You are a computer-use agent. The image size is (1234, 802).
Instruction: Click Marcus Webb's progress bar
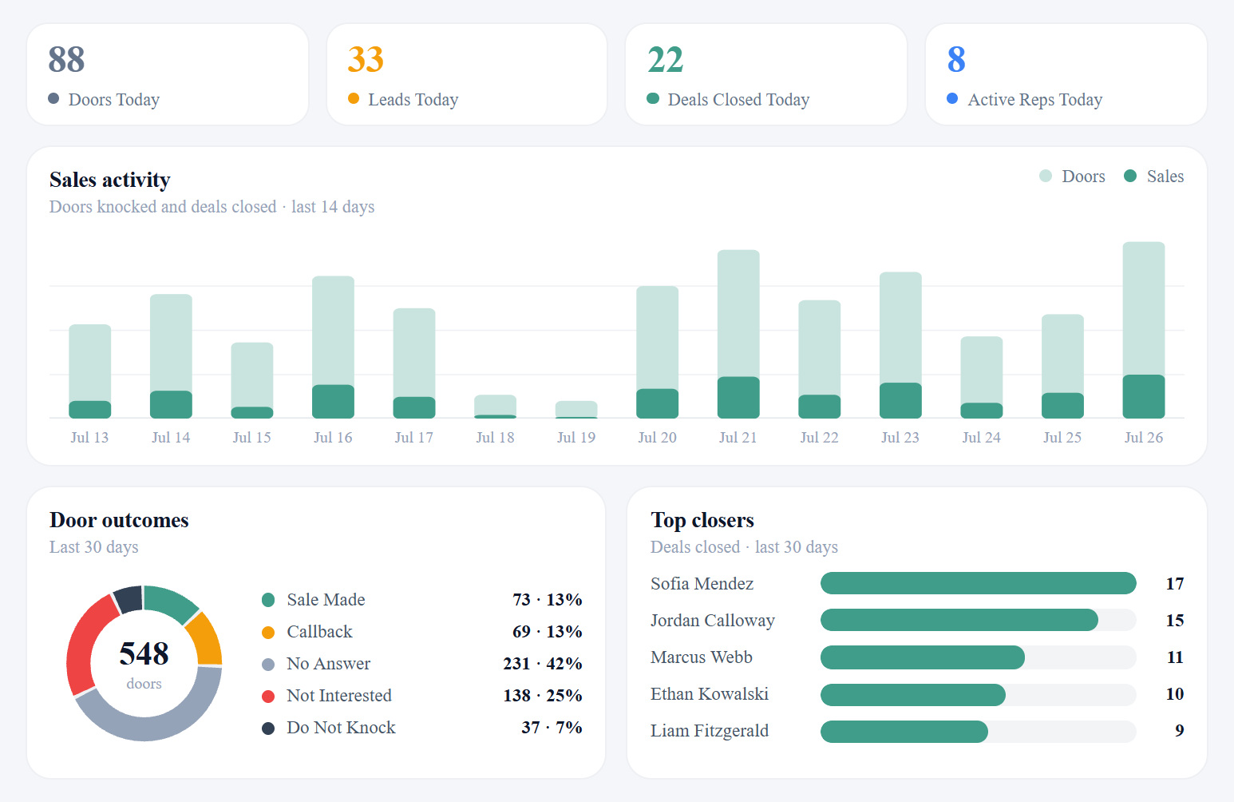(x=979, y=657)
